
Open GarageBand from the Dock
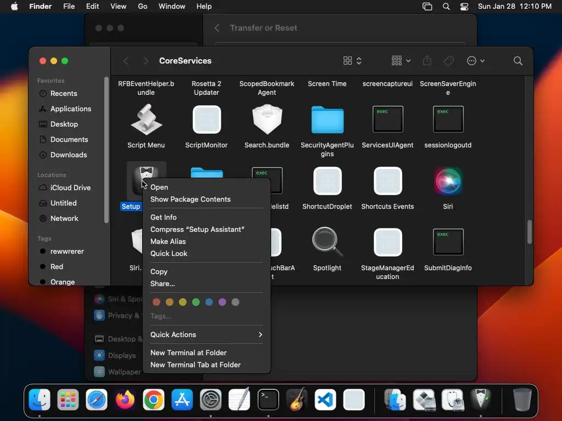(x=297, y=399)
